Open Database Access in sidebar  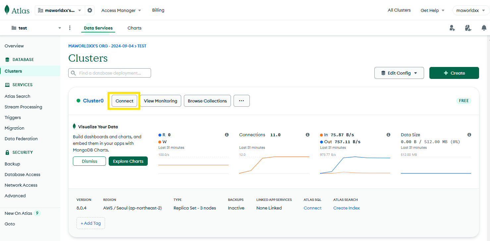(x=23, y=174)
